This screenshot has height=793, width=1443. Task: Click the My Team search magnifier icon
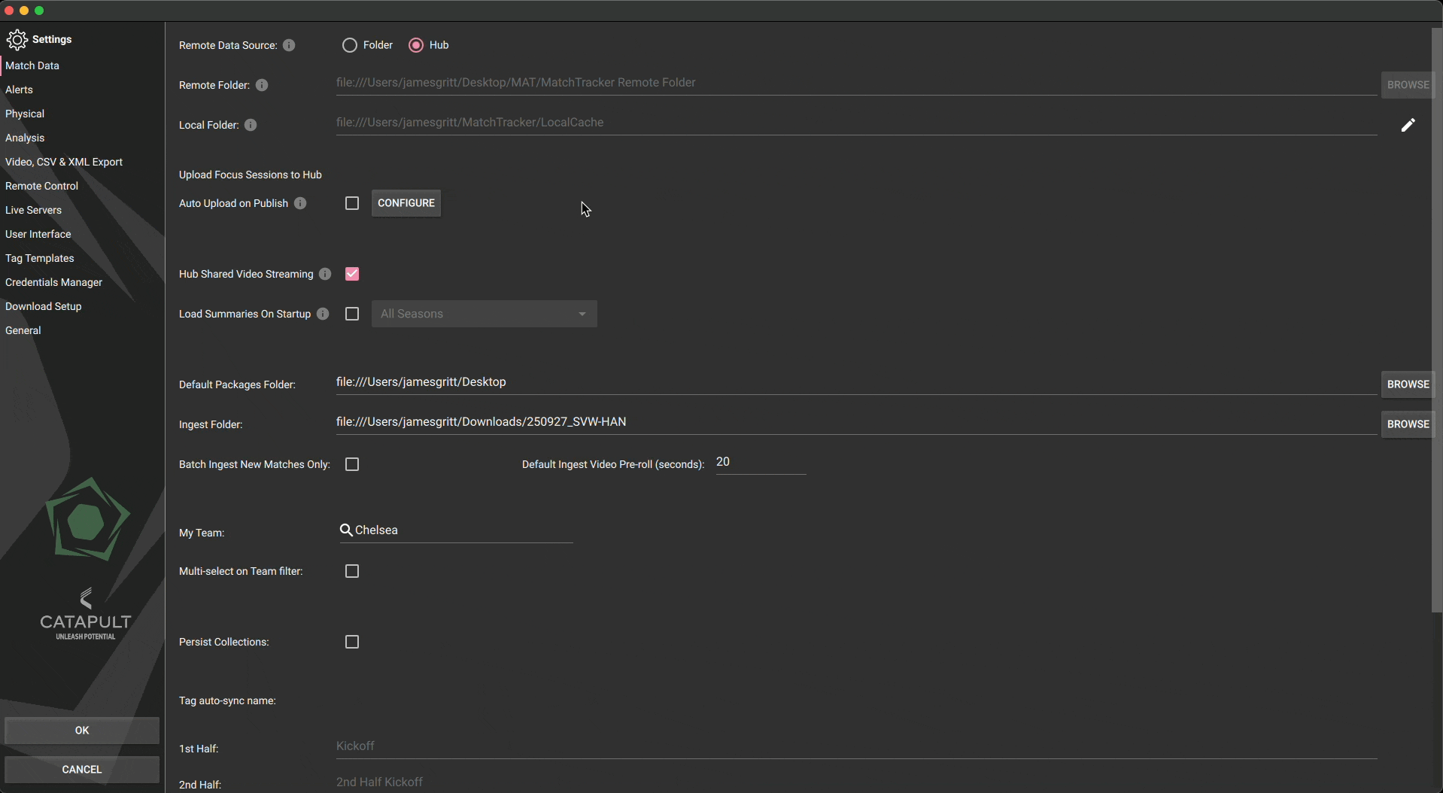(x=346, y=530)
